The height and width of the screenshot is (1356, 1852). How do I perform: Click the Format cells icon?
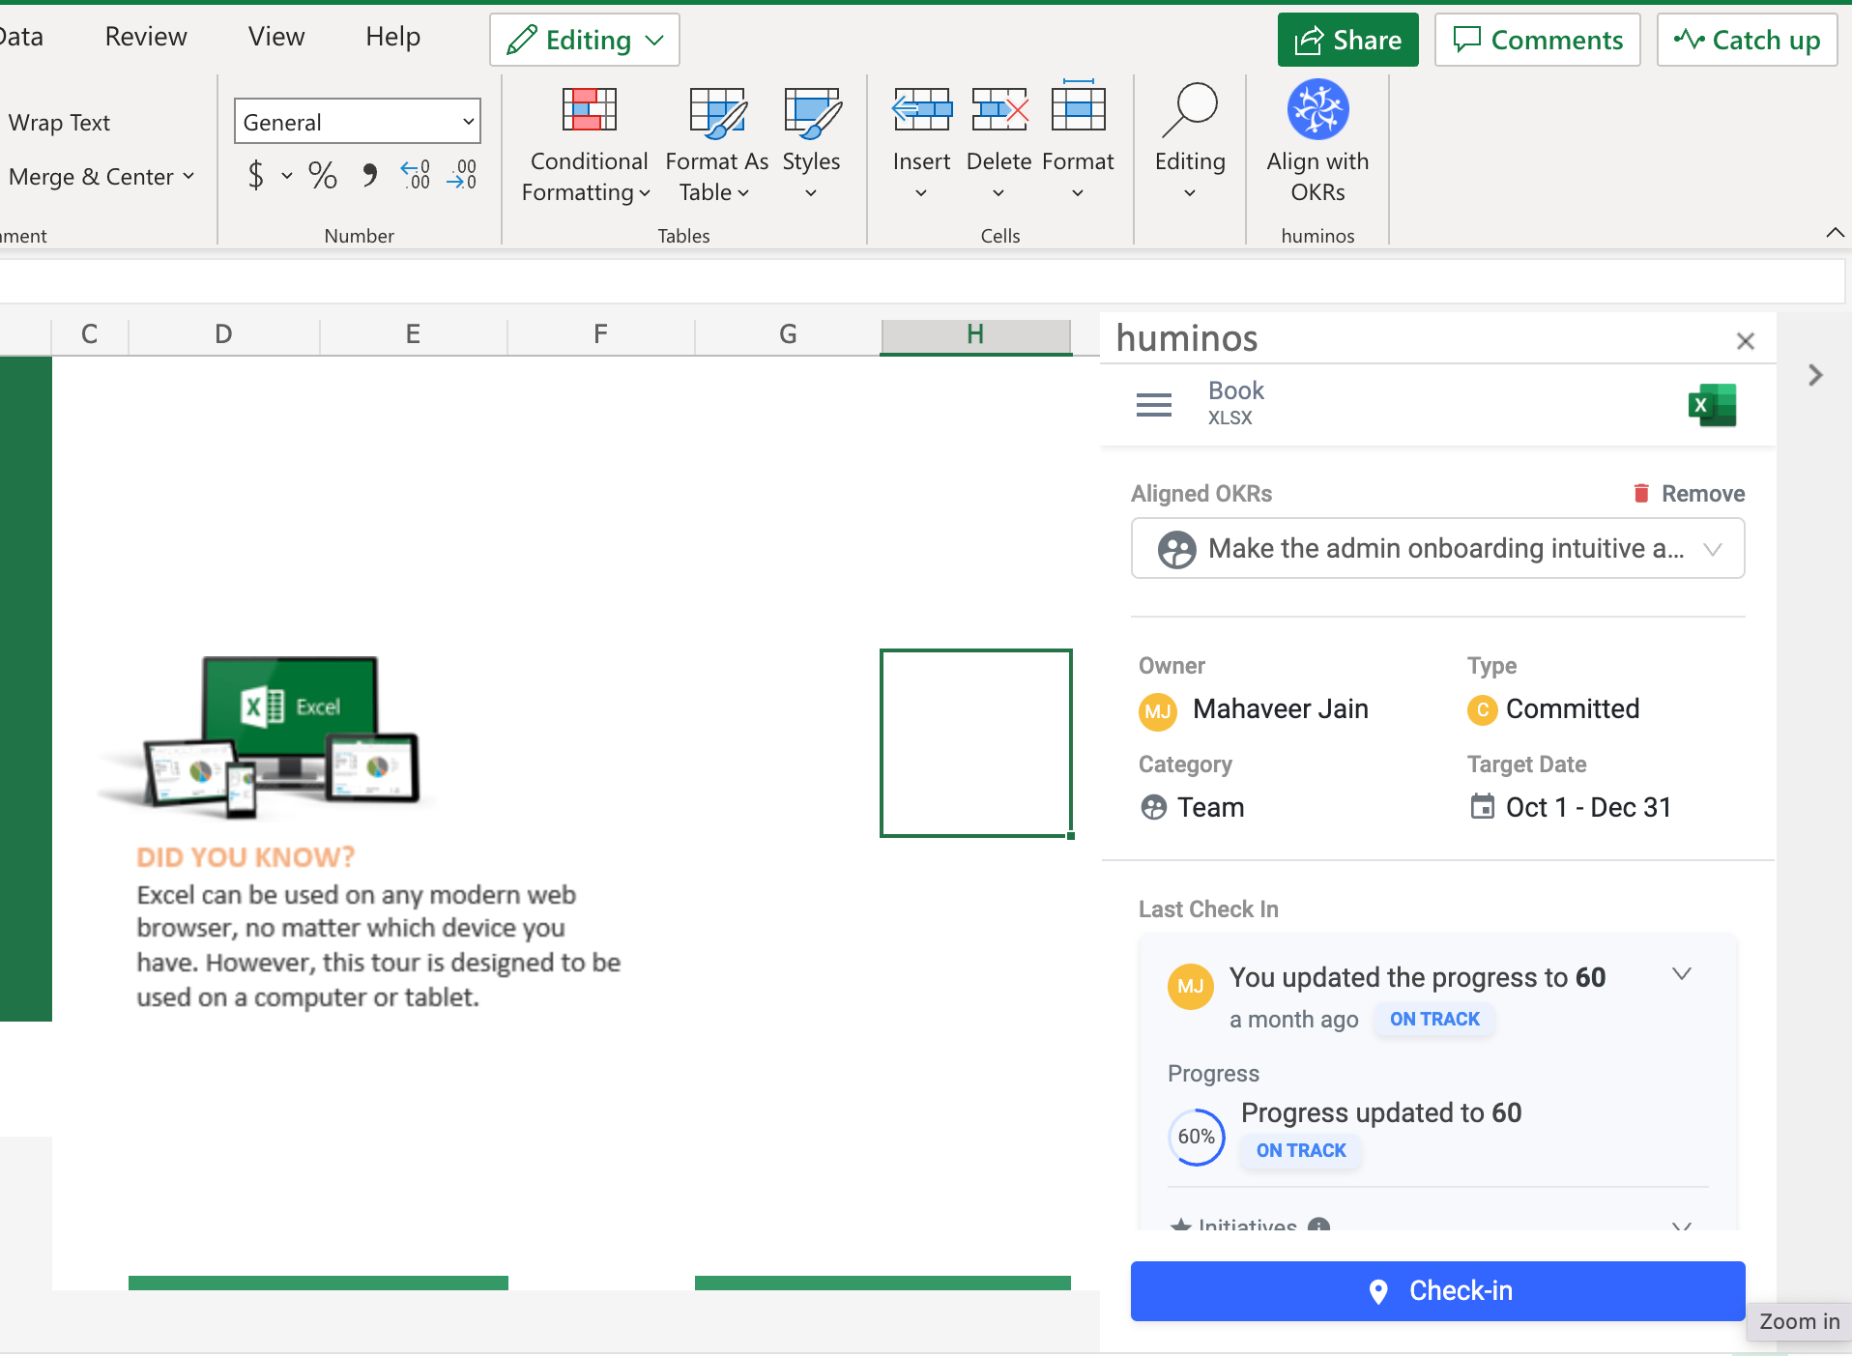coord(1078,108)
